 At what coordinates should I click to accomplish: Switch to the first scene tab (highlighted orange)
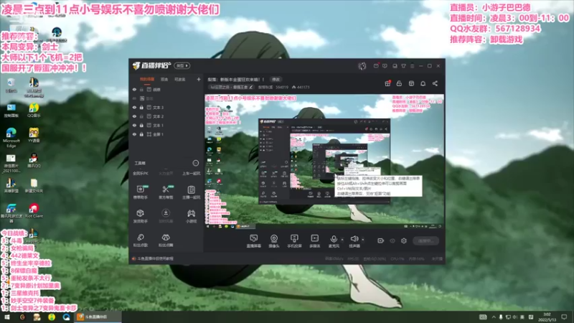tap(147, 79)
